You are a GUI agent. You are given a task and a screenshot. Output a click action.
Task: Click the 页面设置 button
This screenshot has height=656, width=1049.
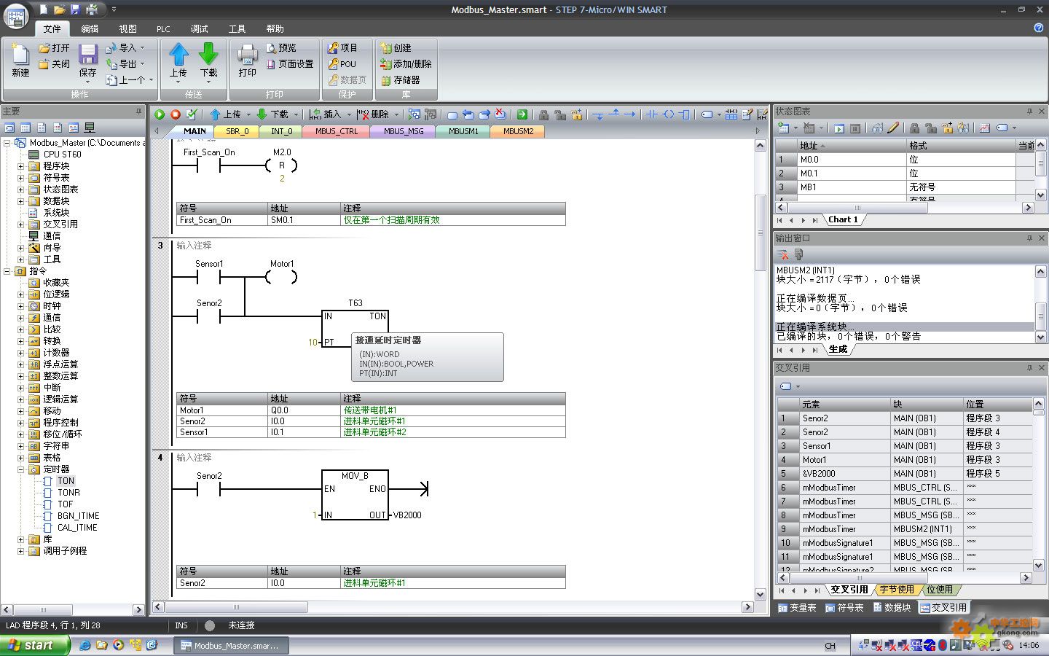click(291, 64)
